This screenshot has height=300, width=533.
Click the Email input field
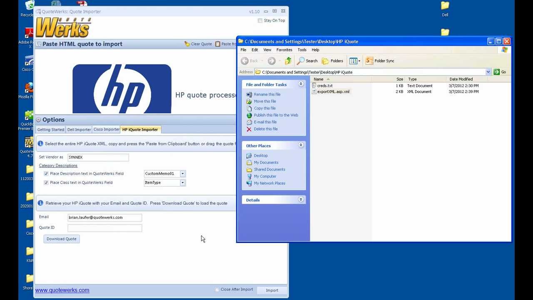coord(105,217)
